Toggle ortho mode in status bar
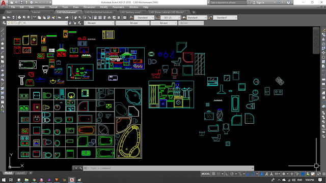This screenshot has height=183, width=326. (x=227, y=174)
